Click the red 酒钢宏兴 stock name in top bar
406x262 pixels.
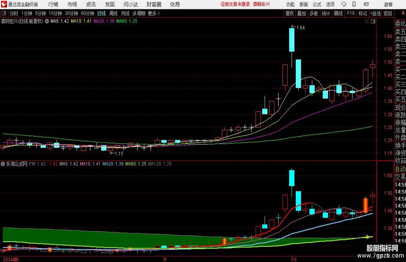[261, 4]
